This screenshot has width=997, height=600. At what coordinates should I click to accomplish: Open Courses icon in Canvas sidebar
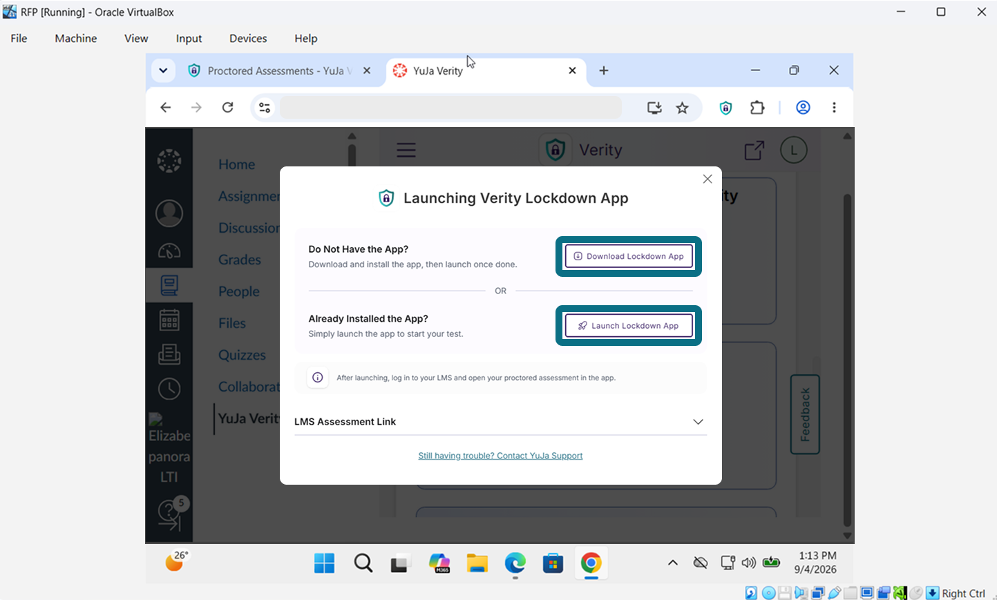tap(169, 285)
